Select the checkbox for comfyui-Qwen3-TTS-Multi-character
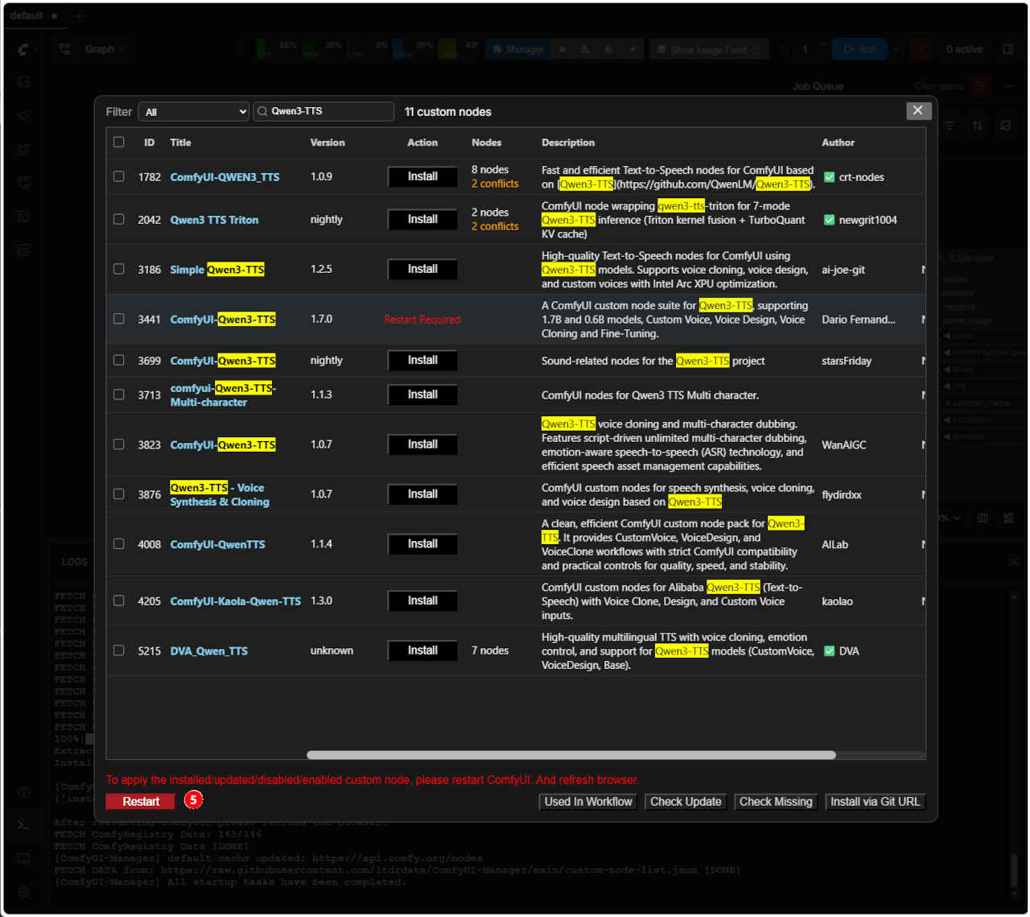This screenshot has width=1030, height=917. point(119,394)
